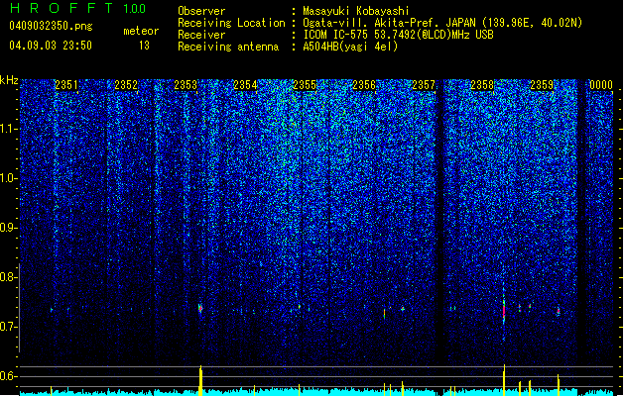Click the 2353 time marker
624x396 pixels.
(186, 85)
